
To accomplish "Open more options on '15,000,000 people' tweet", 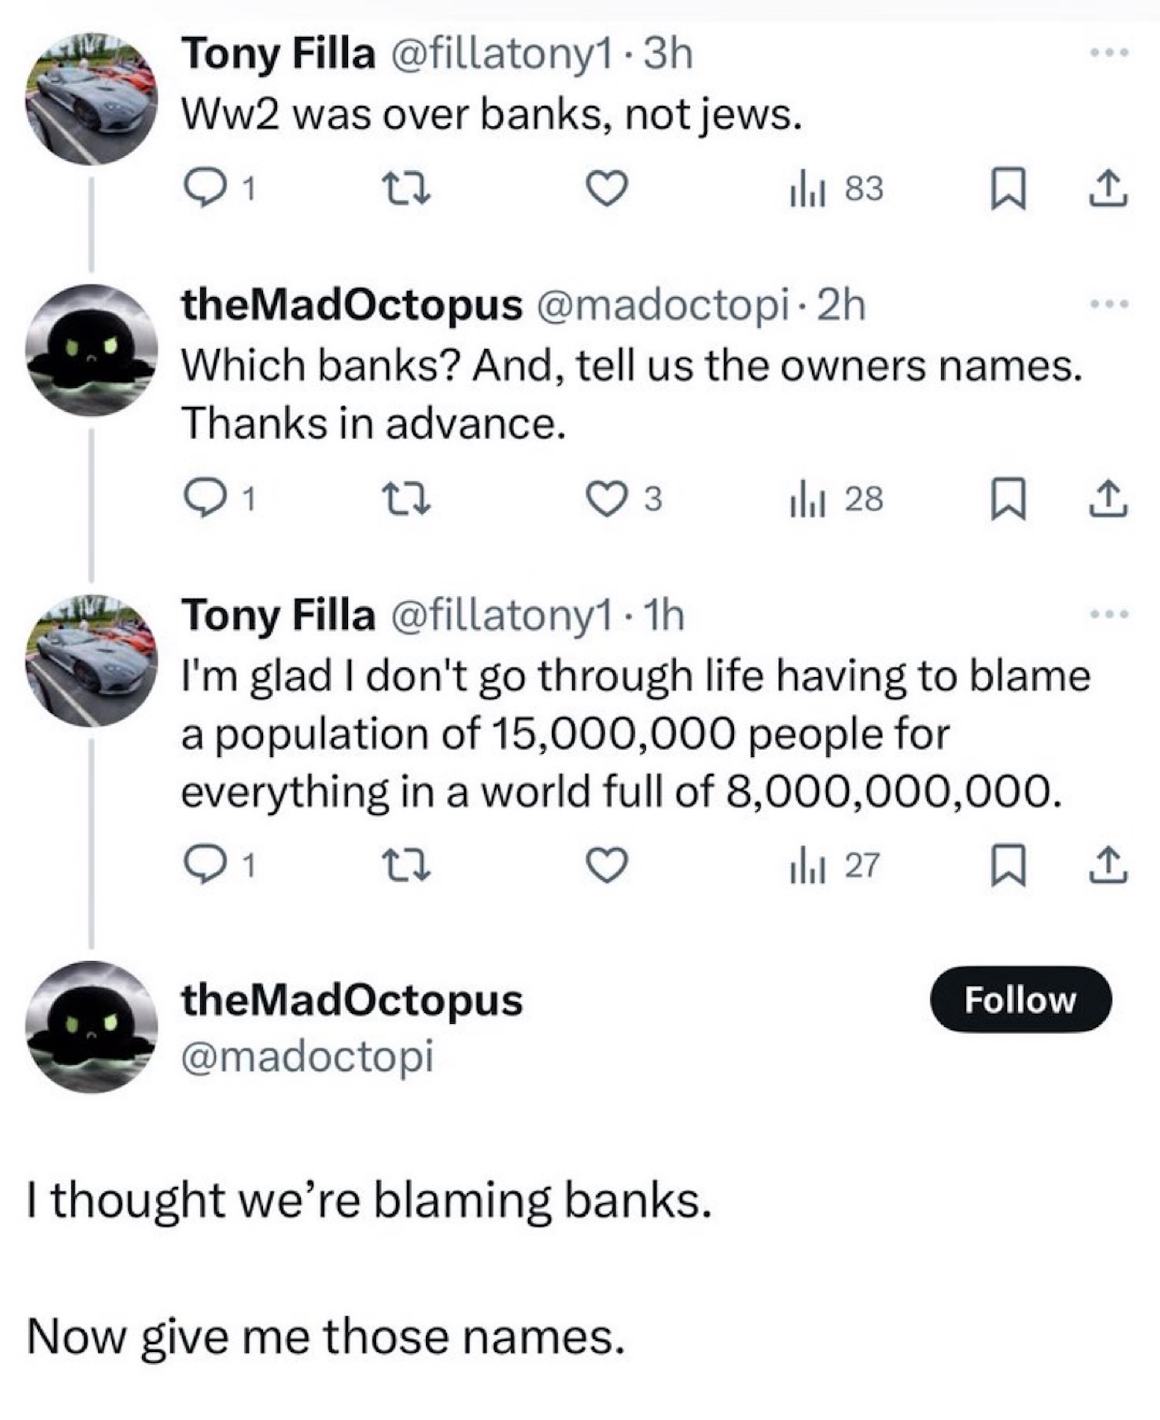I will click(1109, 614).
